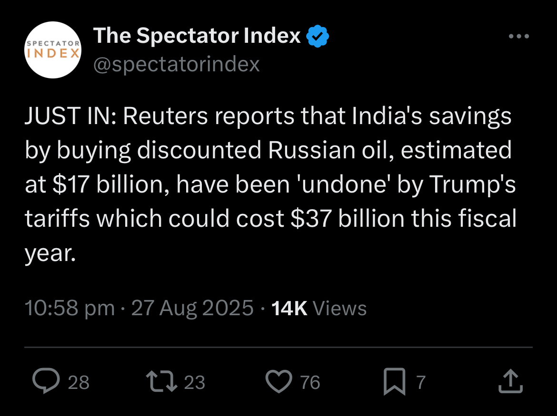The height and width of the screenshot is (416, 557).
Task: Share the tweet via the upload arrow icon
Action: pos(510,382)
